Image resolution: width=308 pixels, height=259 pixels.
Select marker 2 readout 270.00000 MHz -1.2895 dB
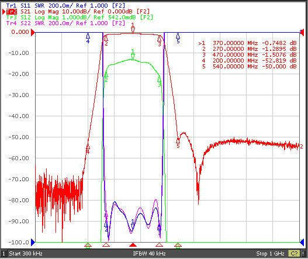tap(250, 49)
